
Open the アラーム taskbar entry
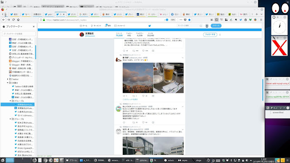pos(72,160)
